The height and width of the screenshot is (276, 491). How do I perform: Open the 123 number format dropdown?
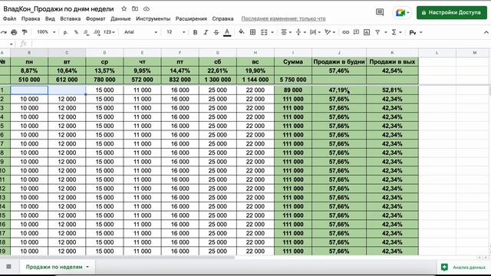109,32
